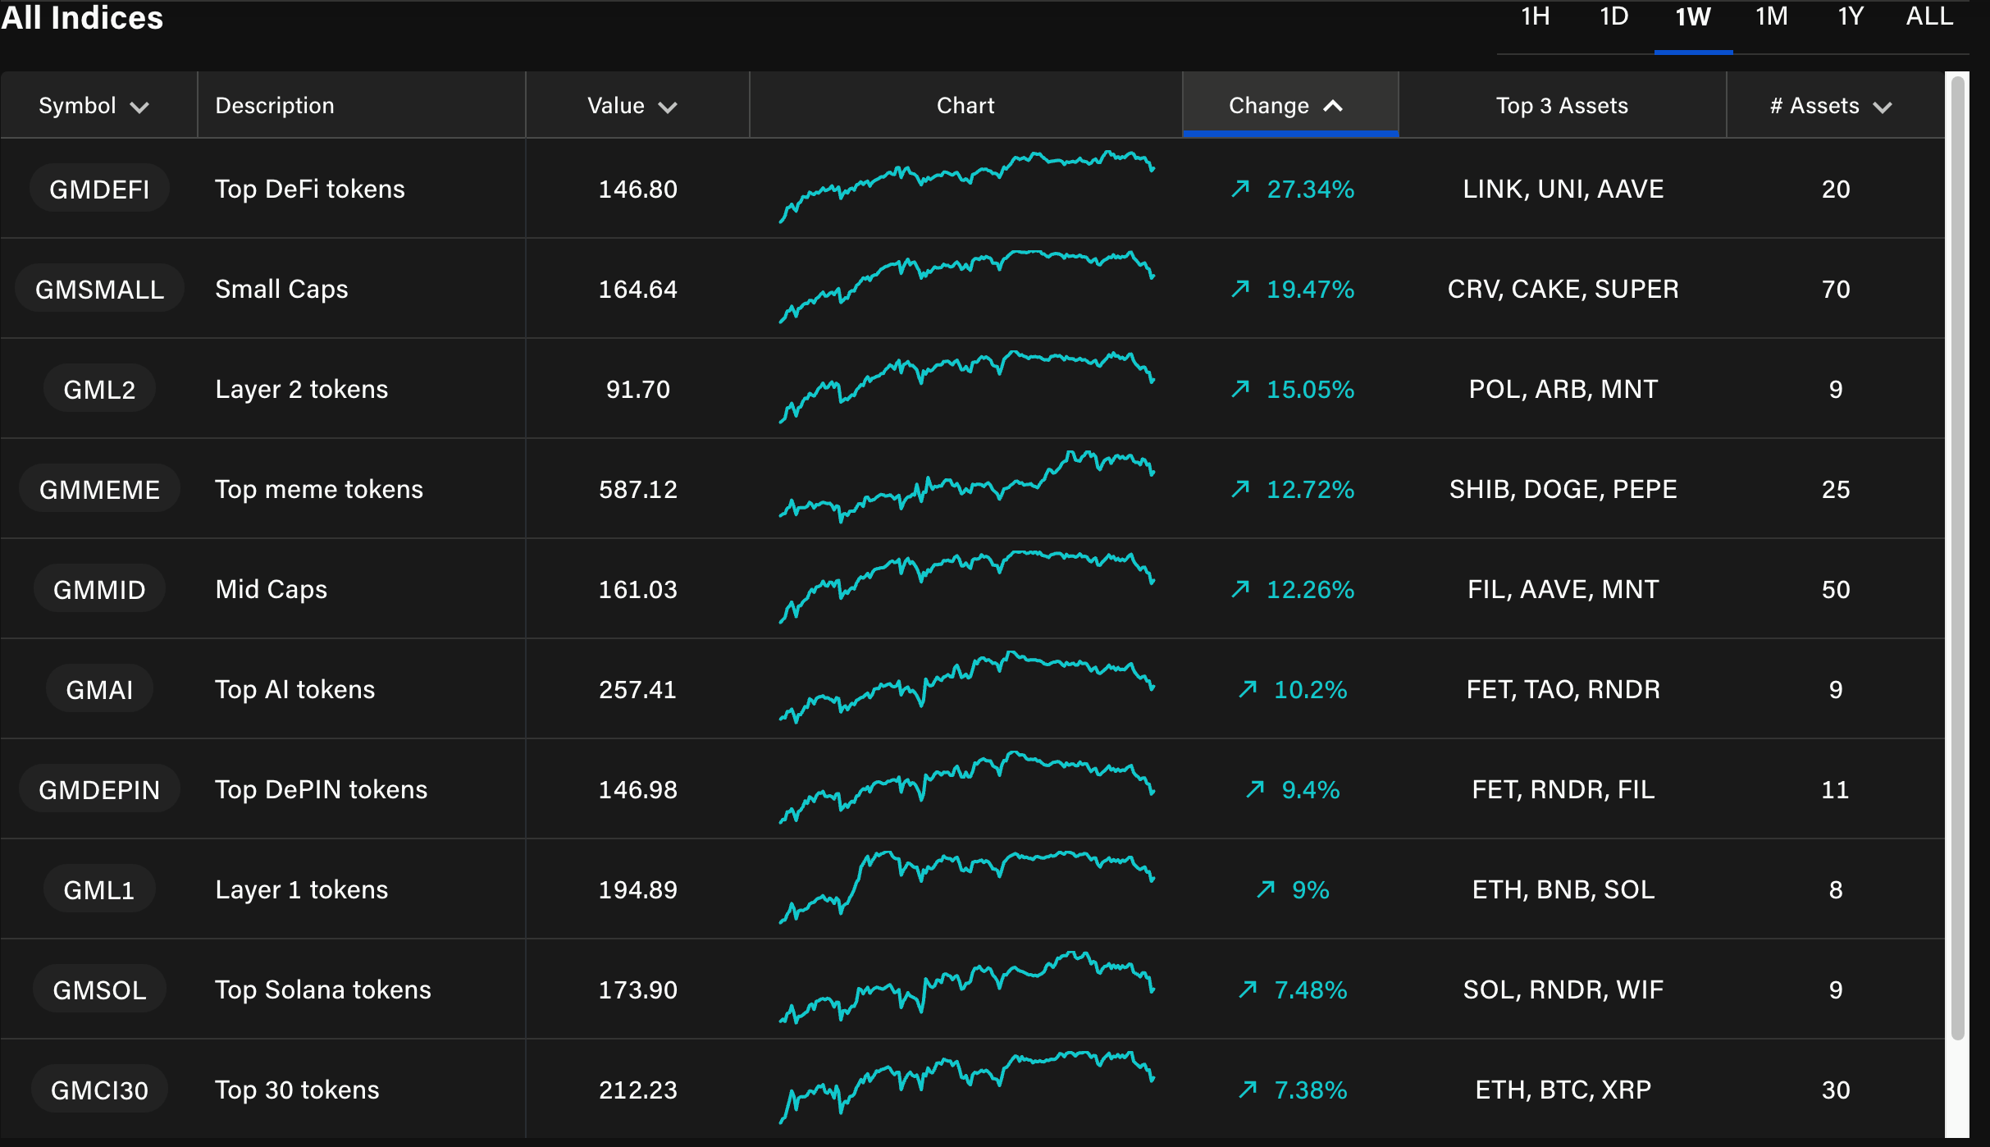1990x1147 pixels.
Task: Select the 1H timeframe tab
Action: 1535,17
